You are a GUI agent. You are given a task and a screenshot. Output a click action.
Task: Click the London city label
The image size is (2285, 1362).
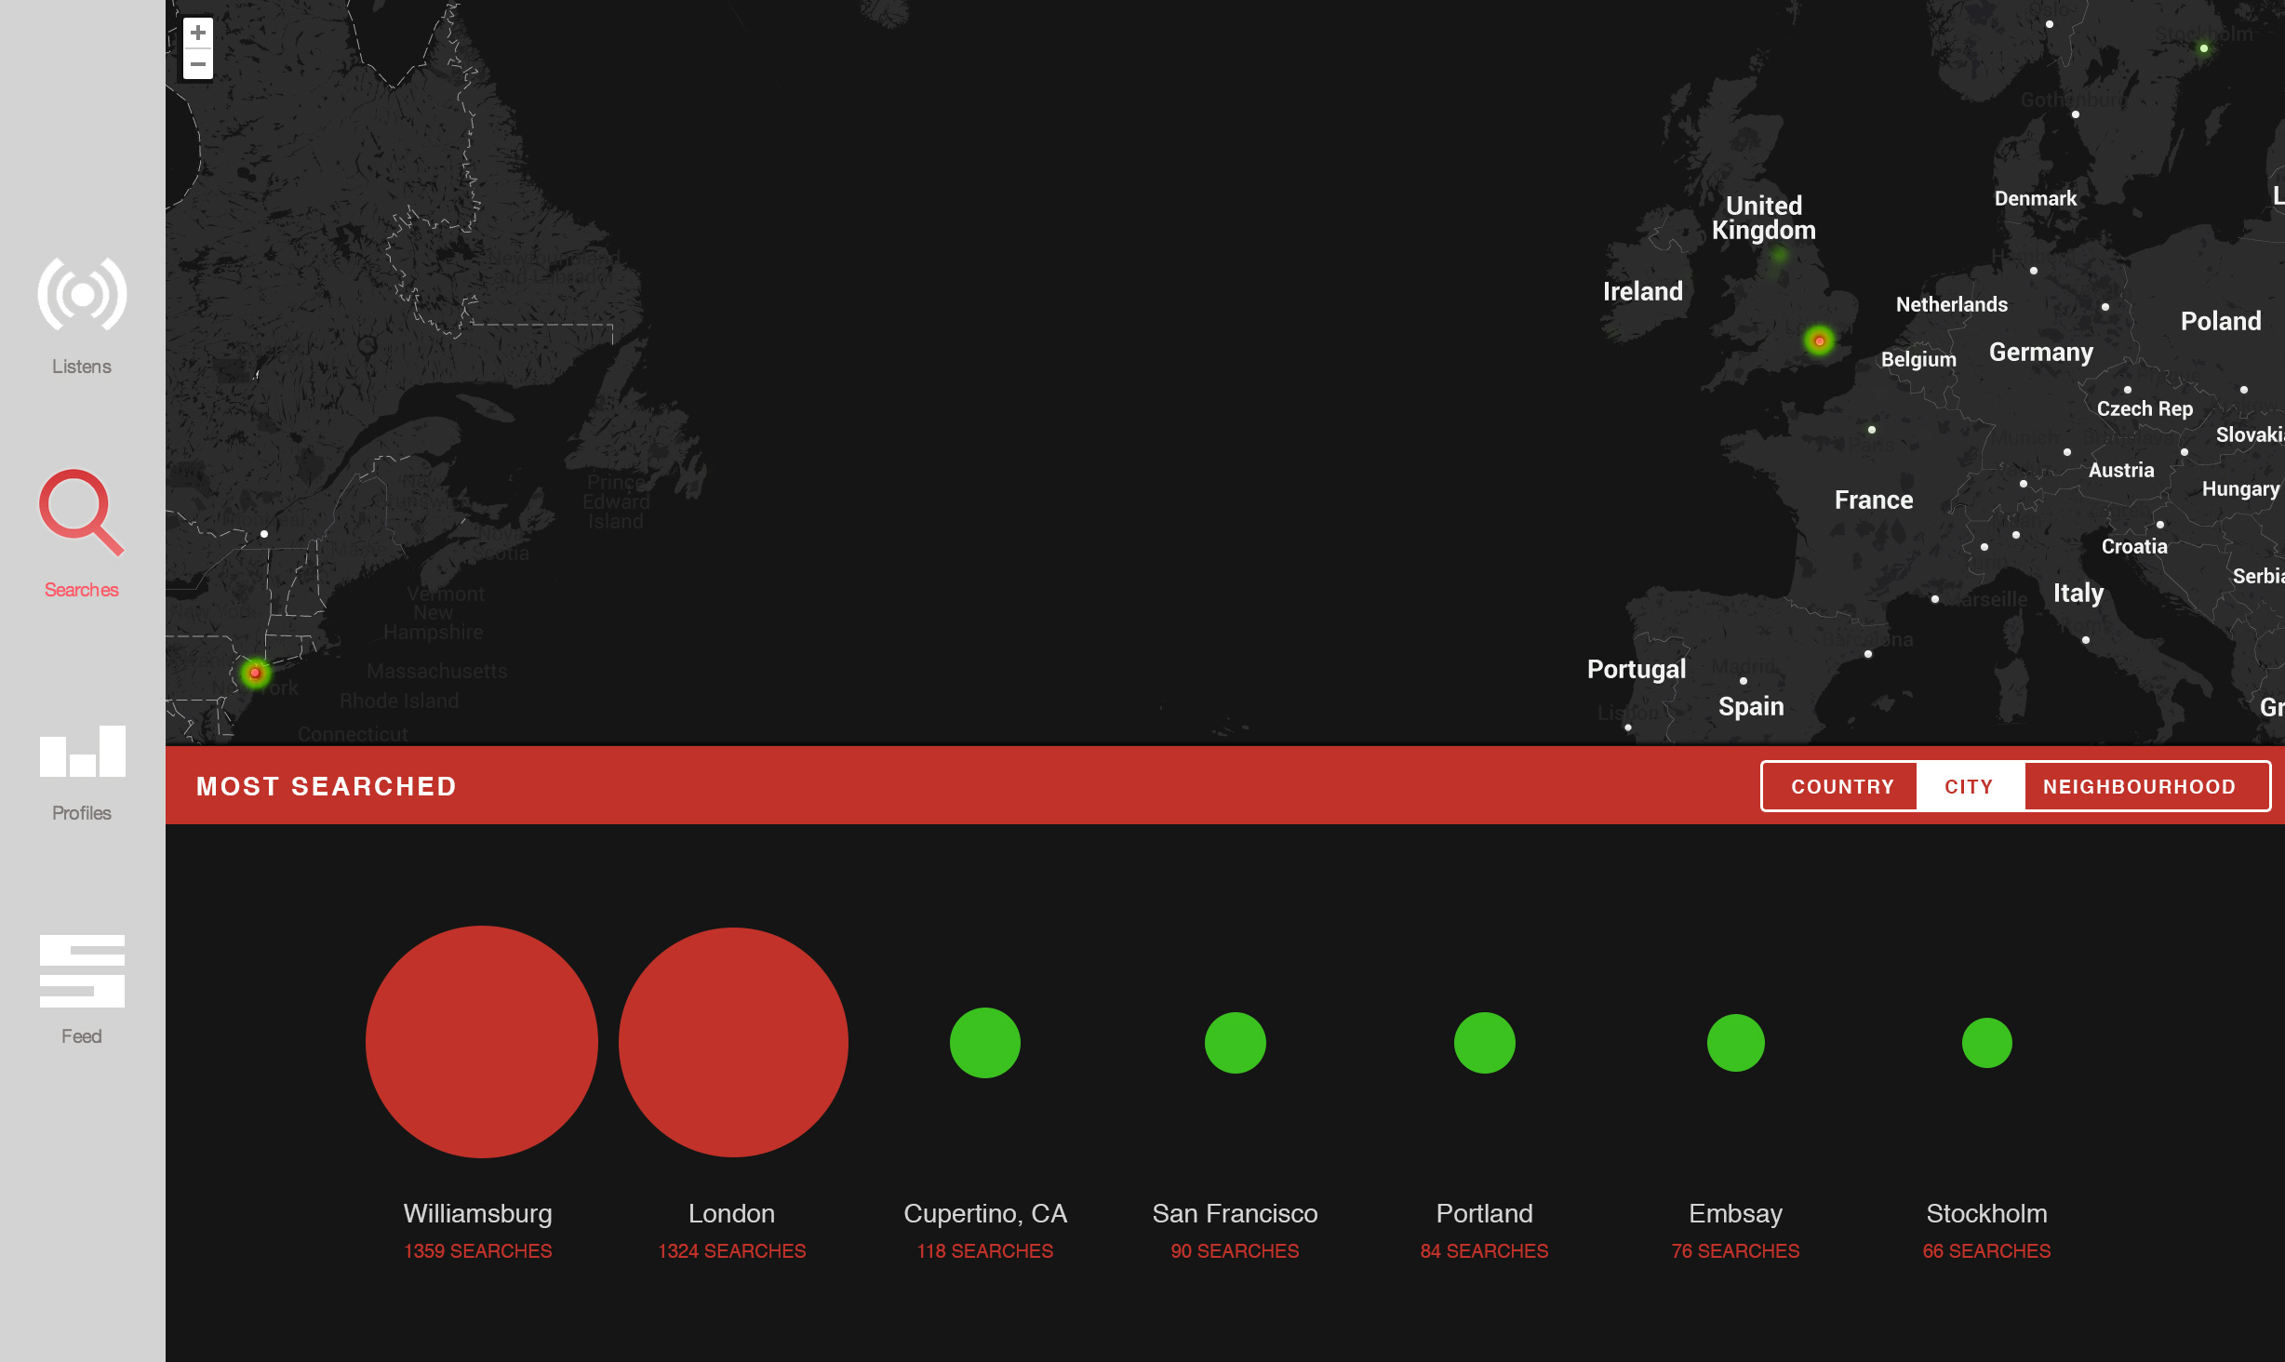pos(732,1214)
